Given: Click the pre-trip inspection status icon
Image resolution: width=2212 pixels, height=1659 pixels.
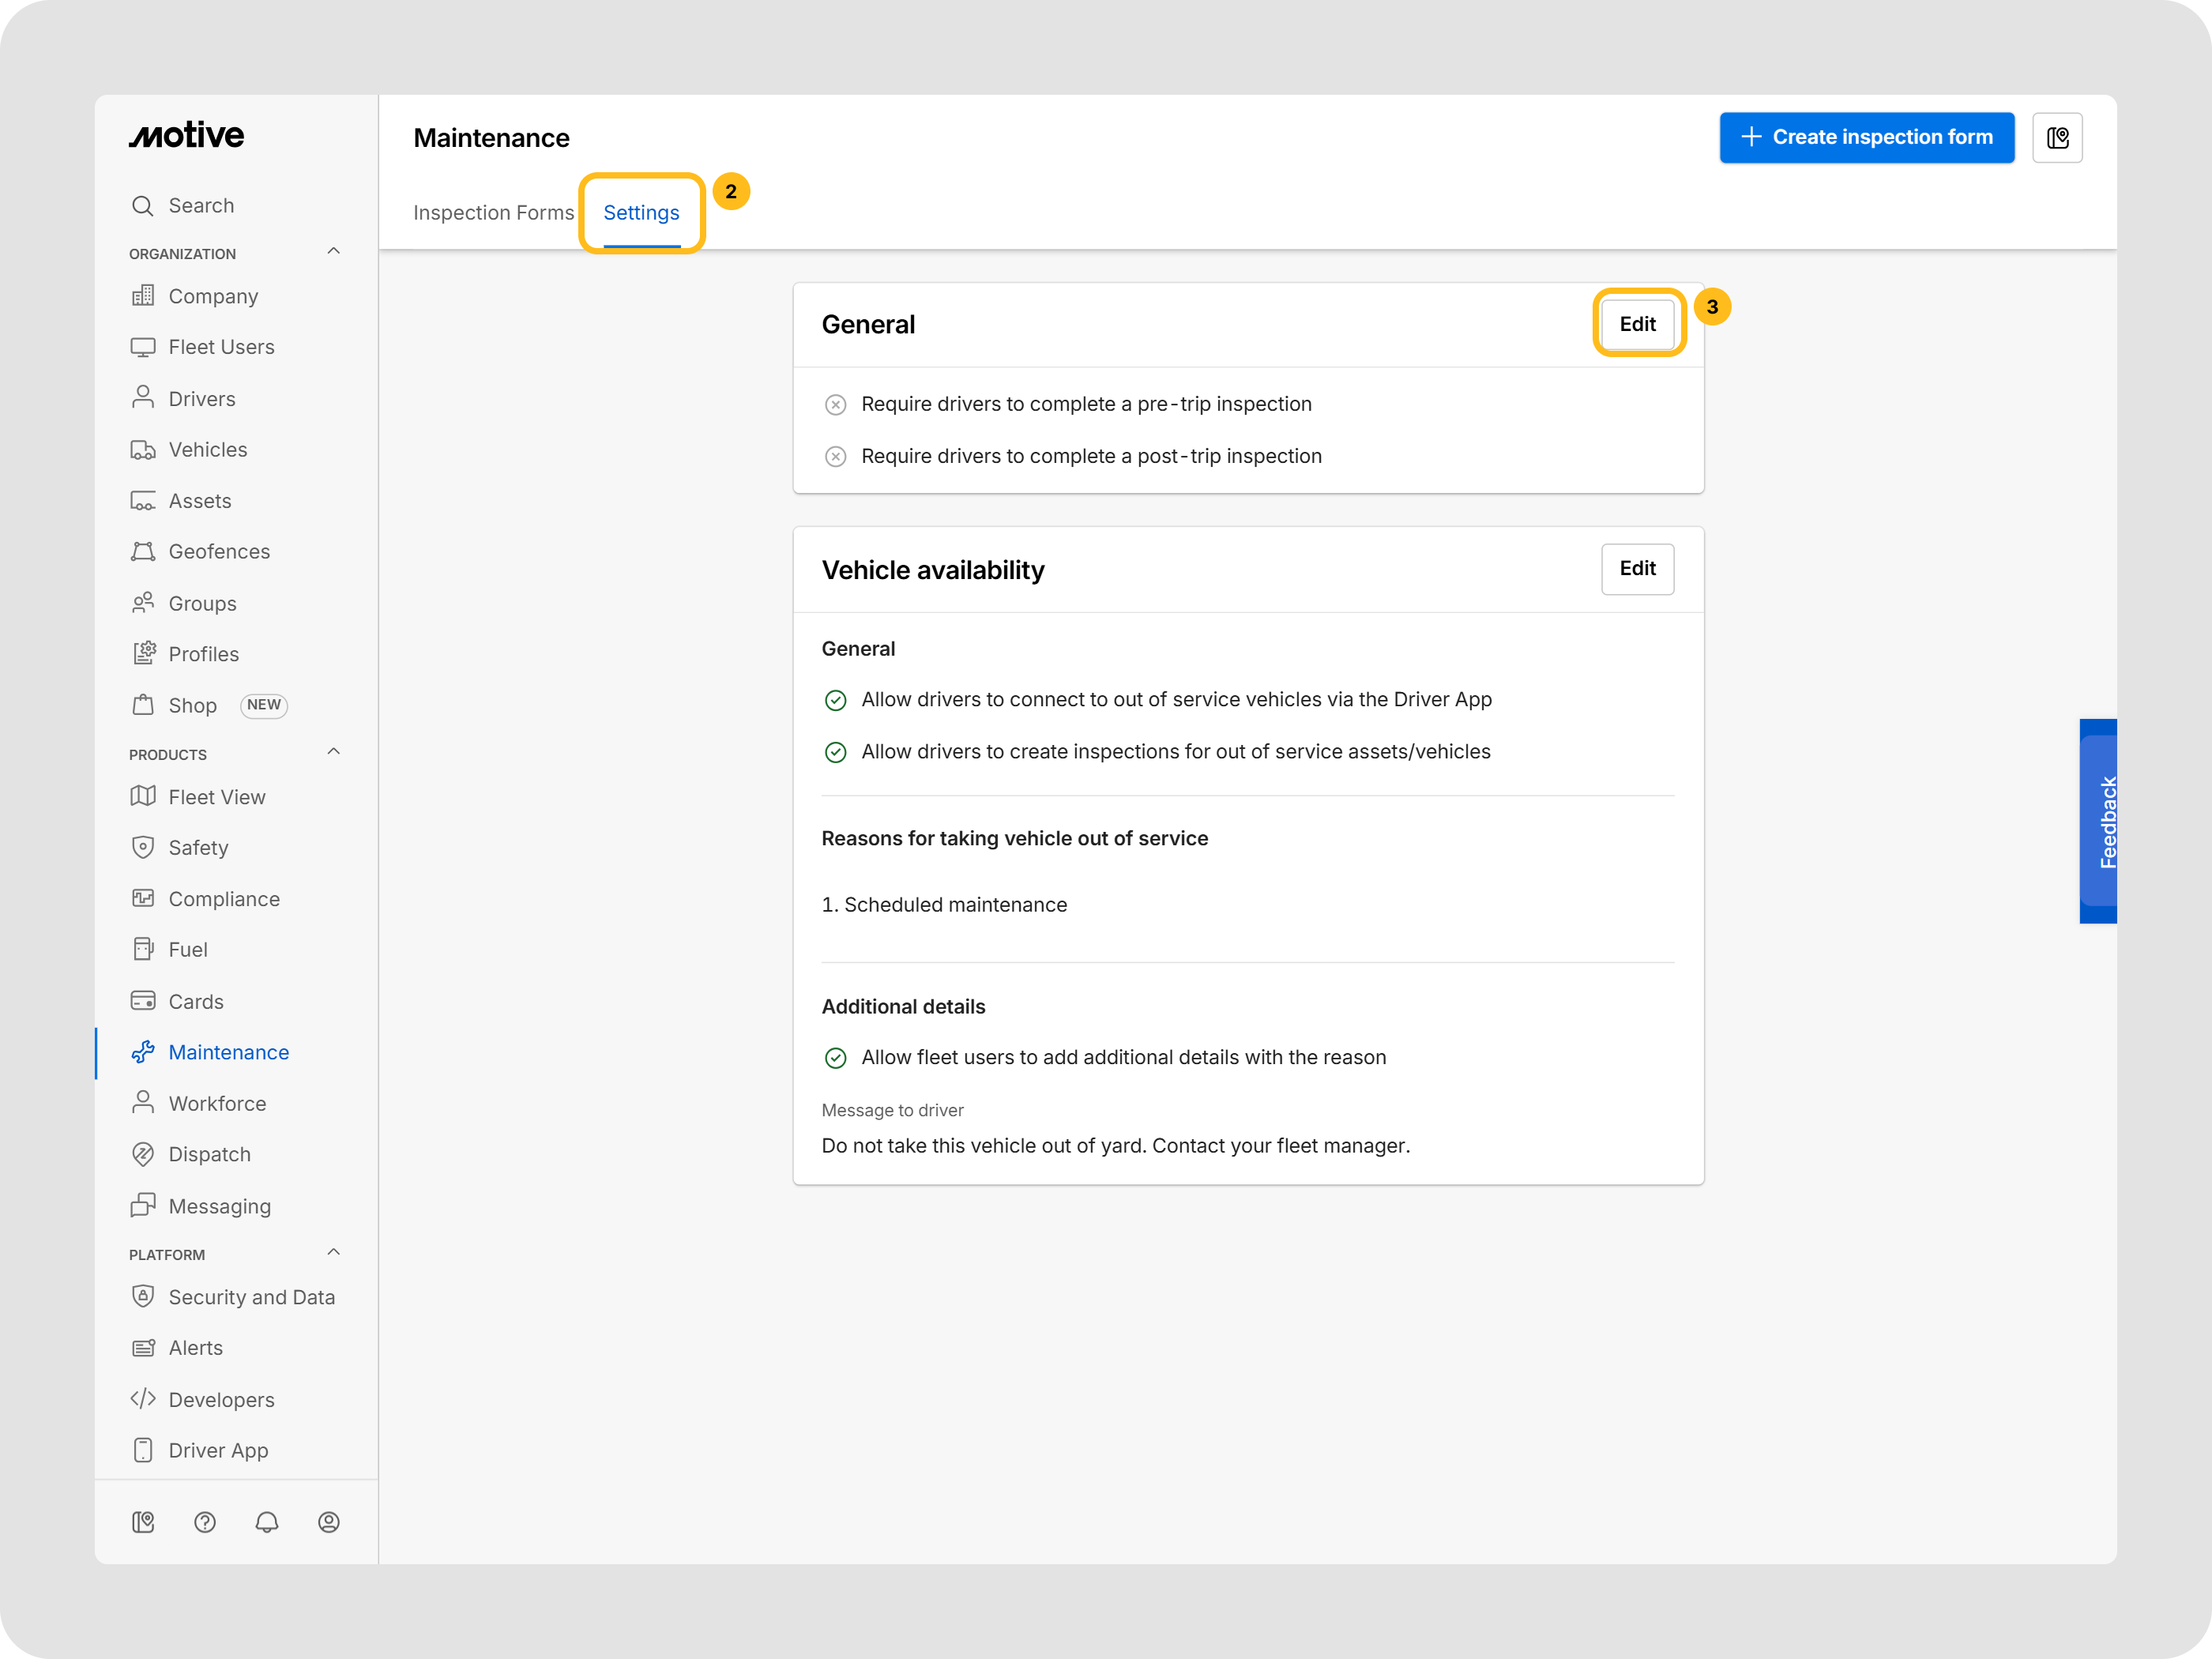Looking at the screenshot, I should point(835,404).
